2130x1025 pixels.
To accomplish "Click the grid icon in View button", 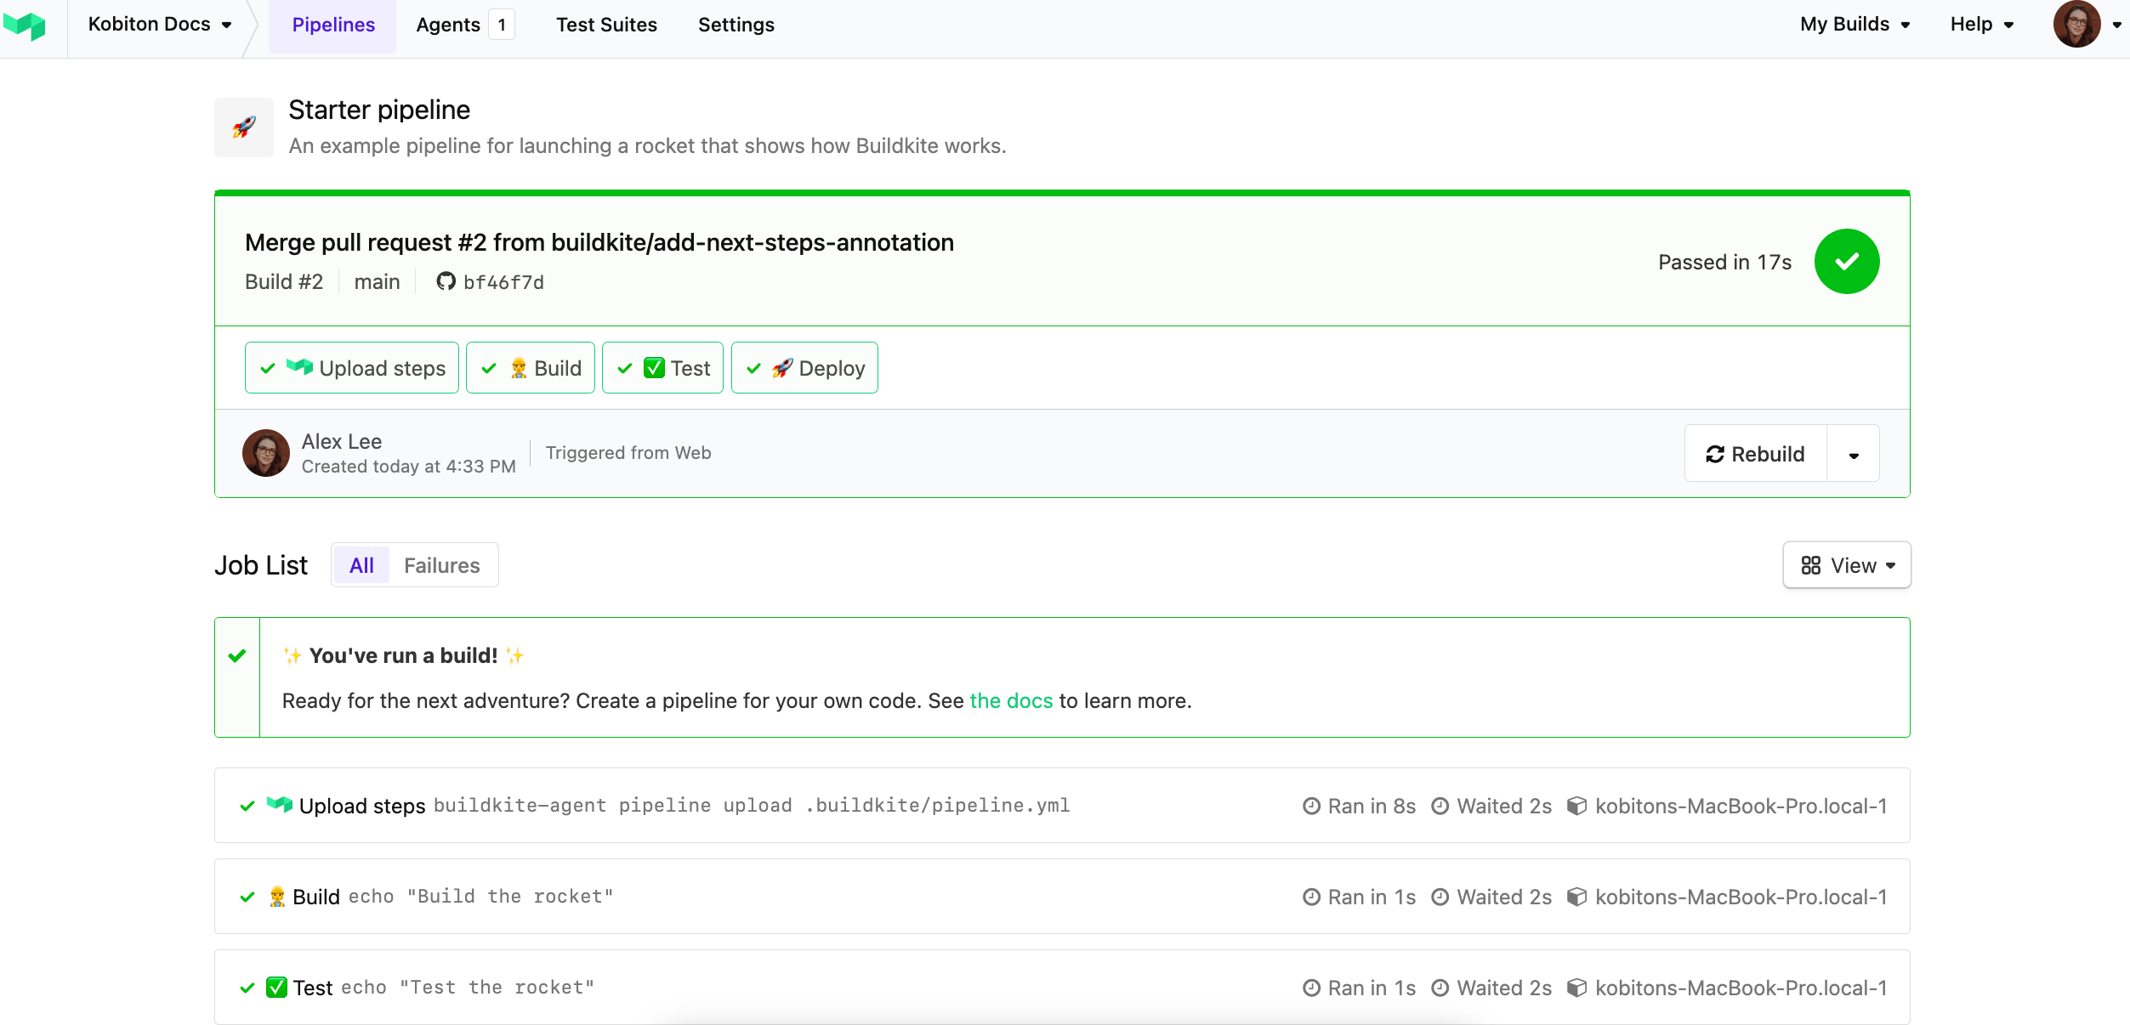I will point(1810,565).
